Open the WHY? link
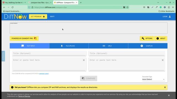177x99 pixels. 52,16
